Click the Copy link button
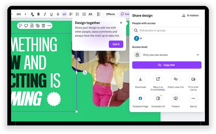Viewport: 216px width, 134px height. [167, 65]
